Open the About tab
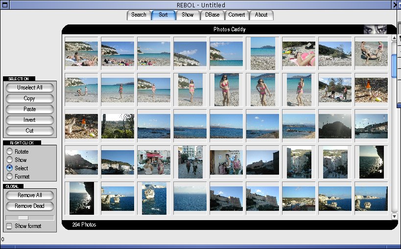401x249 pixels. tap(261, 15)
